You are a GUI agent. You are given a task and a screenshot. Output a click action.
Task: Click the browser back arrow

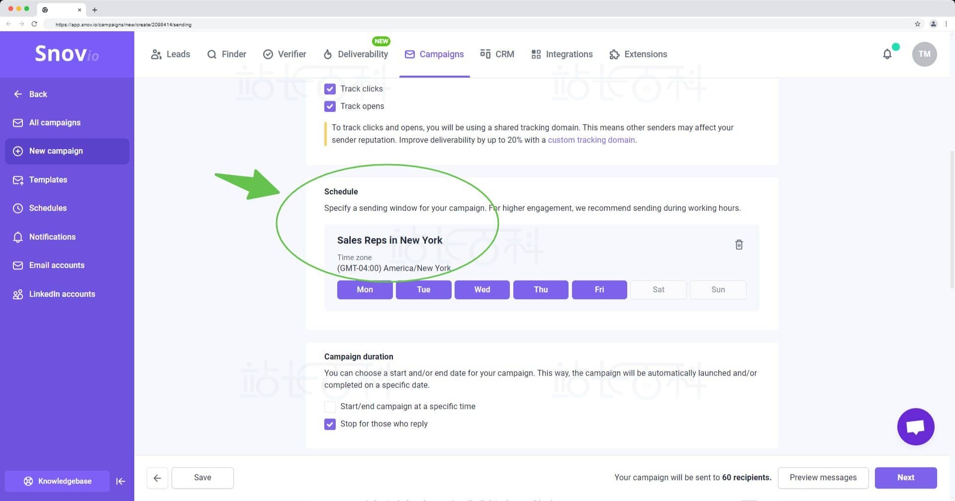[8, 24]
